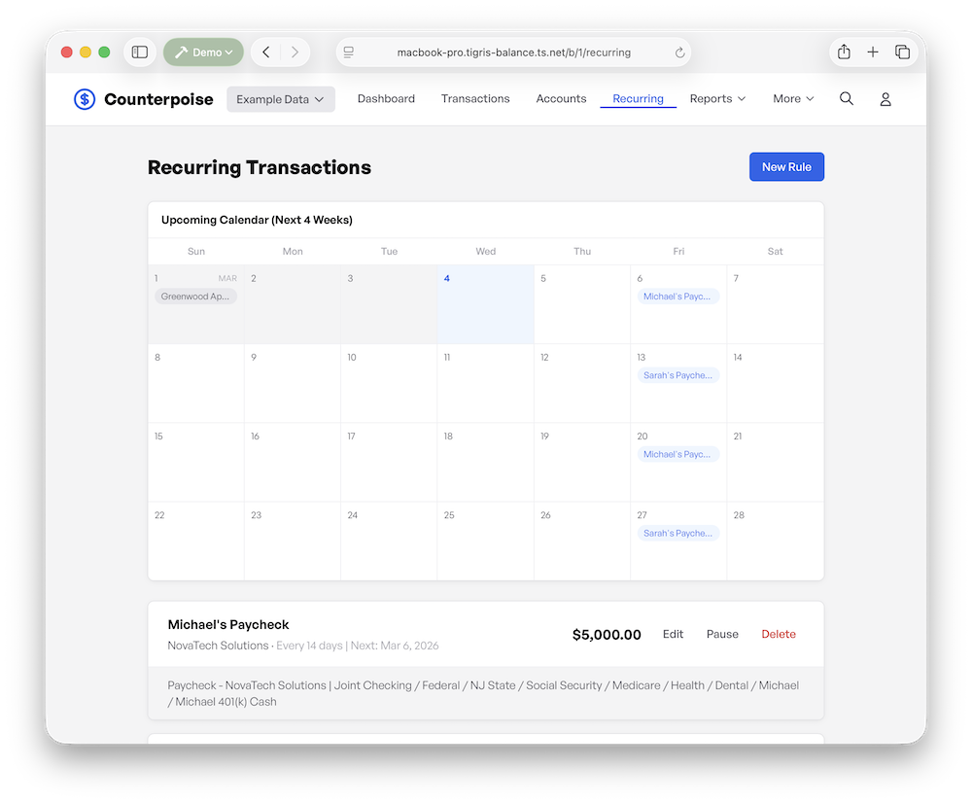The width and height of the screenshot is (972, 804).
Task: Pause the Michael's Paycheck rule
Action: pyautogui.click(x=722, y=634)
